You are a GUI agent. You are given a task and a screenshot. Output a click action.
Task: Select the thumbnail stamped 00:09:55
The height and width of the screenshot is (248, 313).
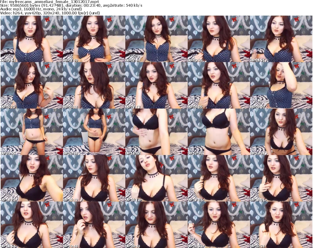tap(32, 132)
